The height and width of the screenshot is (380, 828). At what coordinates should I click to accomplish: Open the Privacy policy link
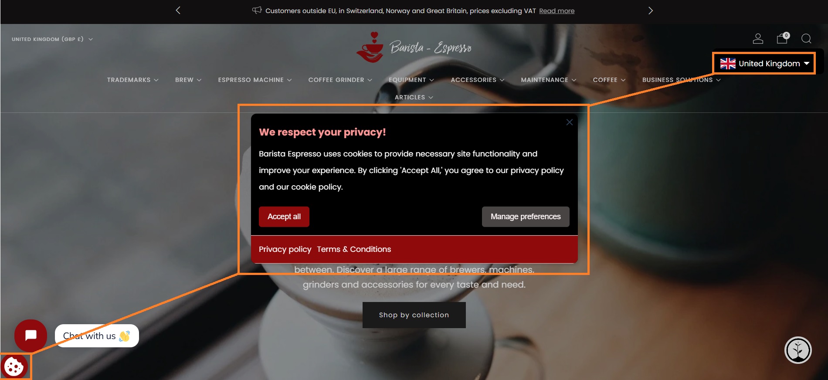[x=285, y=249]
